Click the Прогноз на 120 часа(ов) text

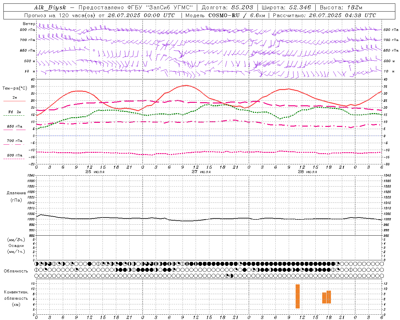(59, 15)
